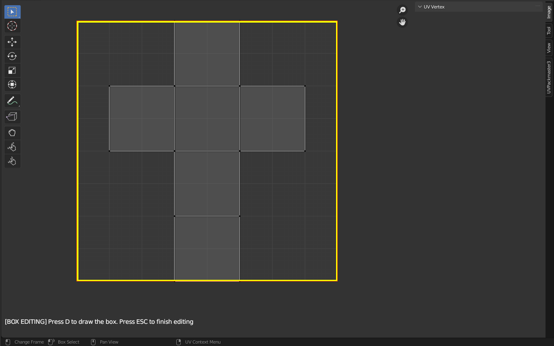Select the Transform tool
The height and width of the screenshot is (346, 554).
(12, 84)
